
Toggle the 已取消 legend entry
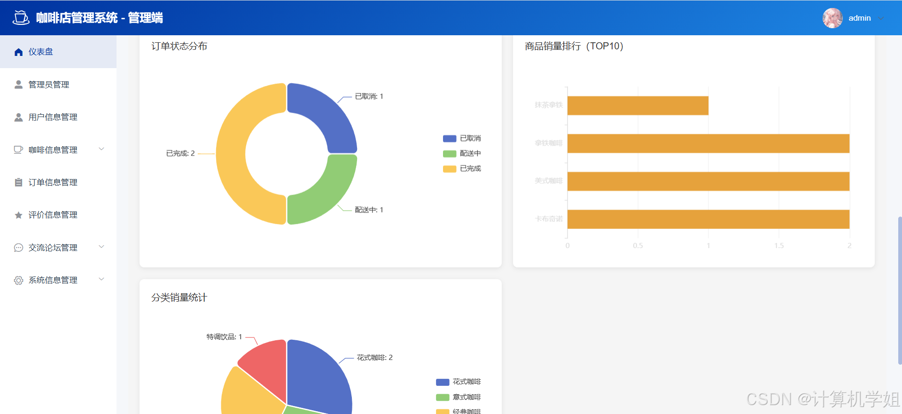click(462, 138)
